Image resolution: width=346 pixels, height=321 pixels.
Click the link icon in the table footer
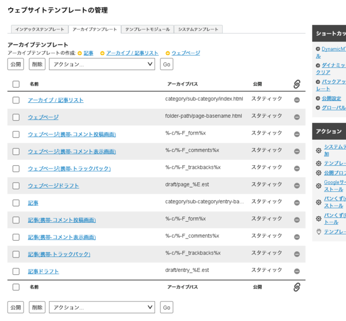296,287
